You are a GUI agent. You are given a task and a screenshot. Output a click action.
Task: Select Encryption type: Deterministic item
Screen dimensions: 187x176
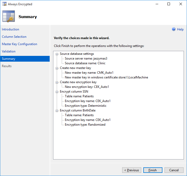[x=86, y=106]
